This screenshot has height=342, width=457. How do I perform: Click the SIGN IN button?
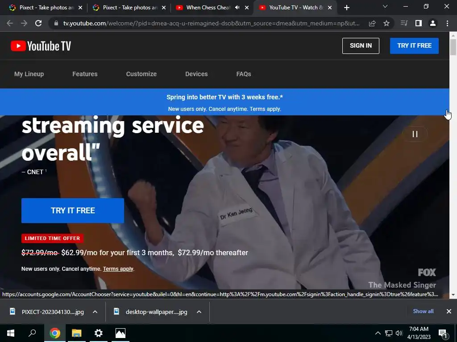[x=361, y=46]
